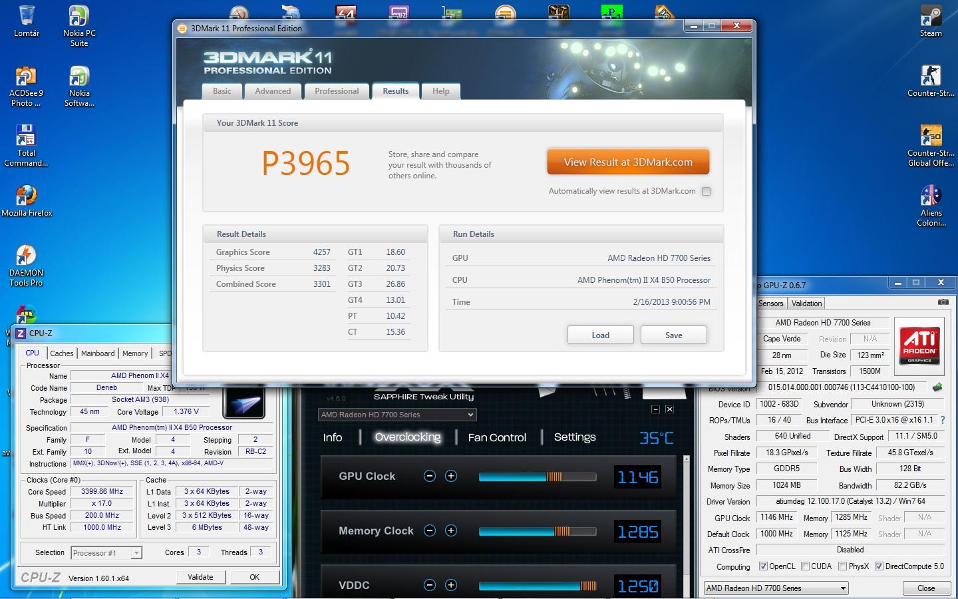Click the Bus Interface question mark in GPU-Z
This screenshot has height=599, width=958.
(943, 420)
